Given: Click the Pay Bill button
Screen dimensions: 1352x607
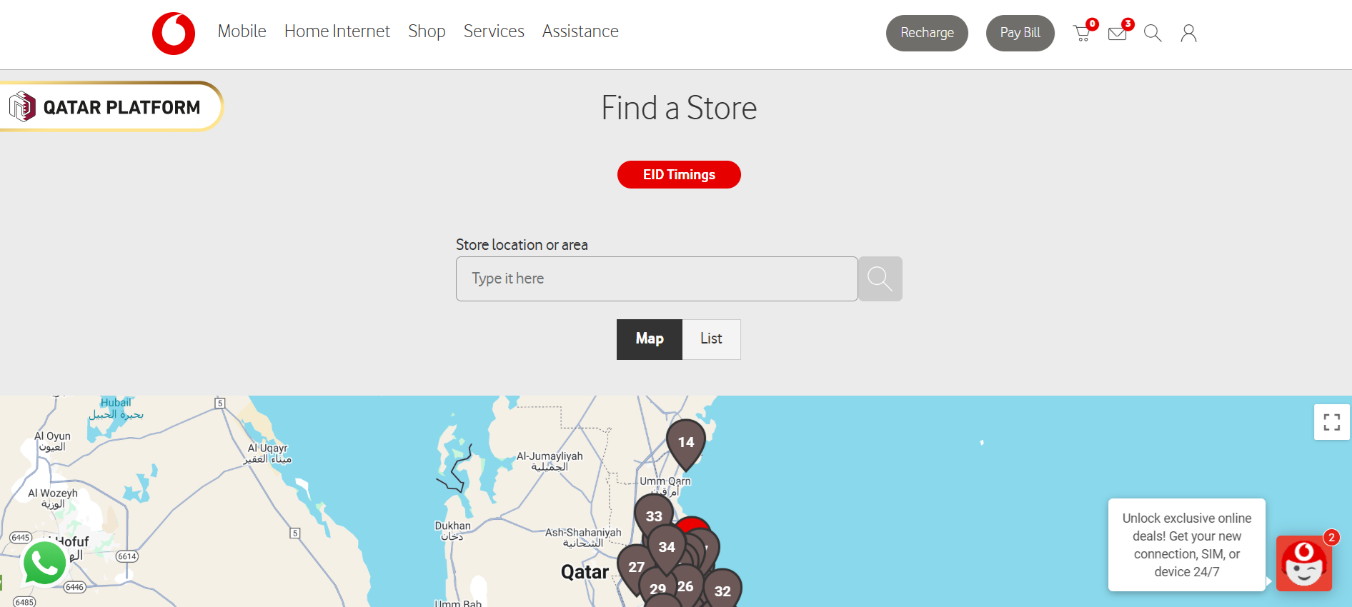Looking at the screenshot, I should pos(1020,33).
